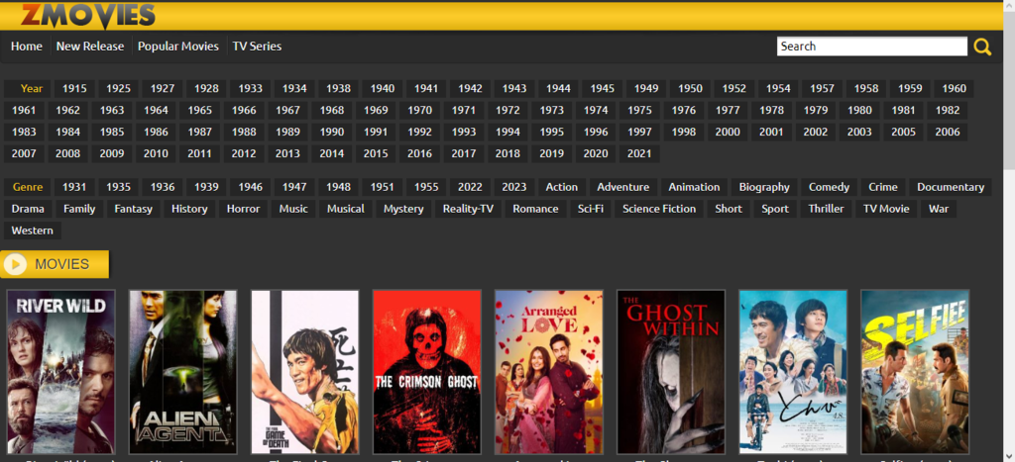Viewport: 1015px width, 462px height.
Task: Pick year 2013
Action: pos(287,153)
